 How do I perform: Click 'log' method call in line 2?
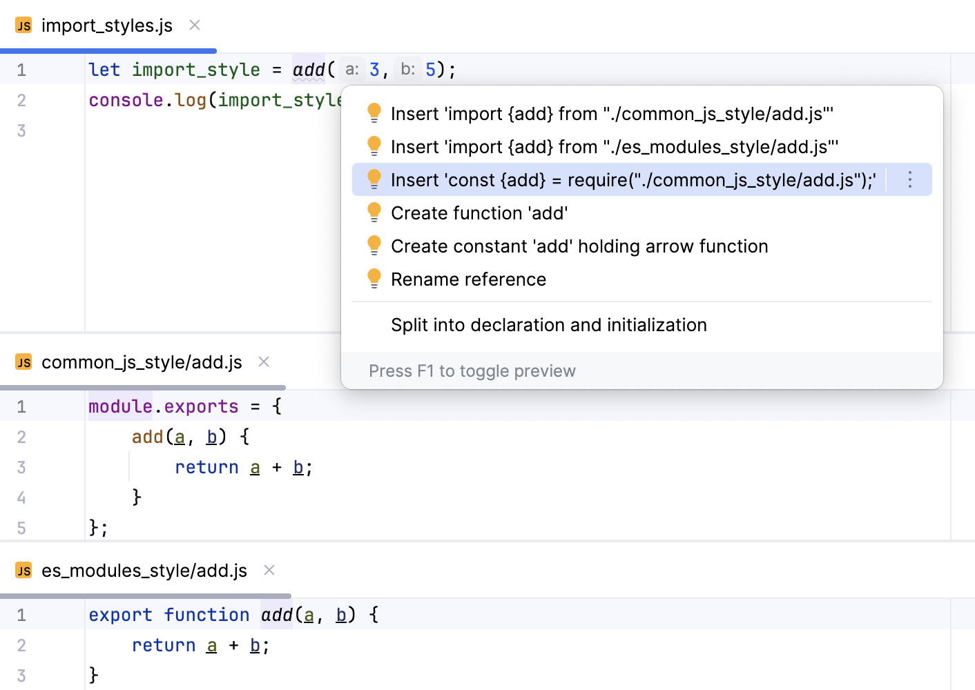coord(191,100)
